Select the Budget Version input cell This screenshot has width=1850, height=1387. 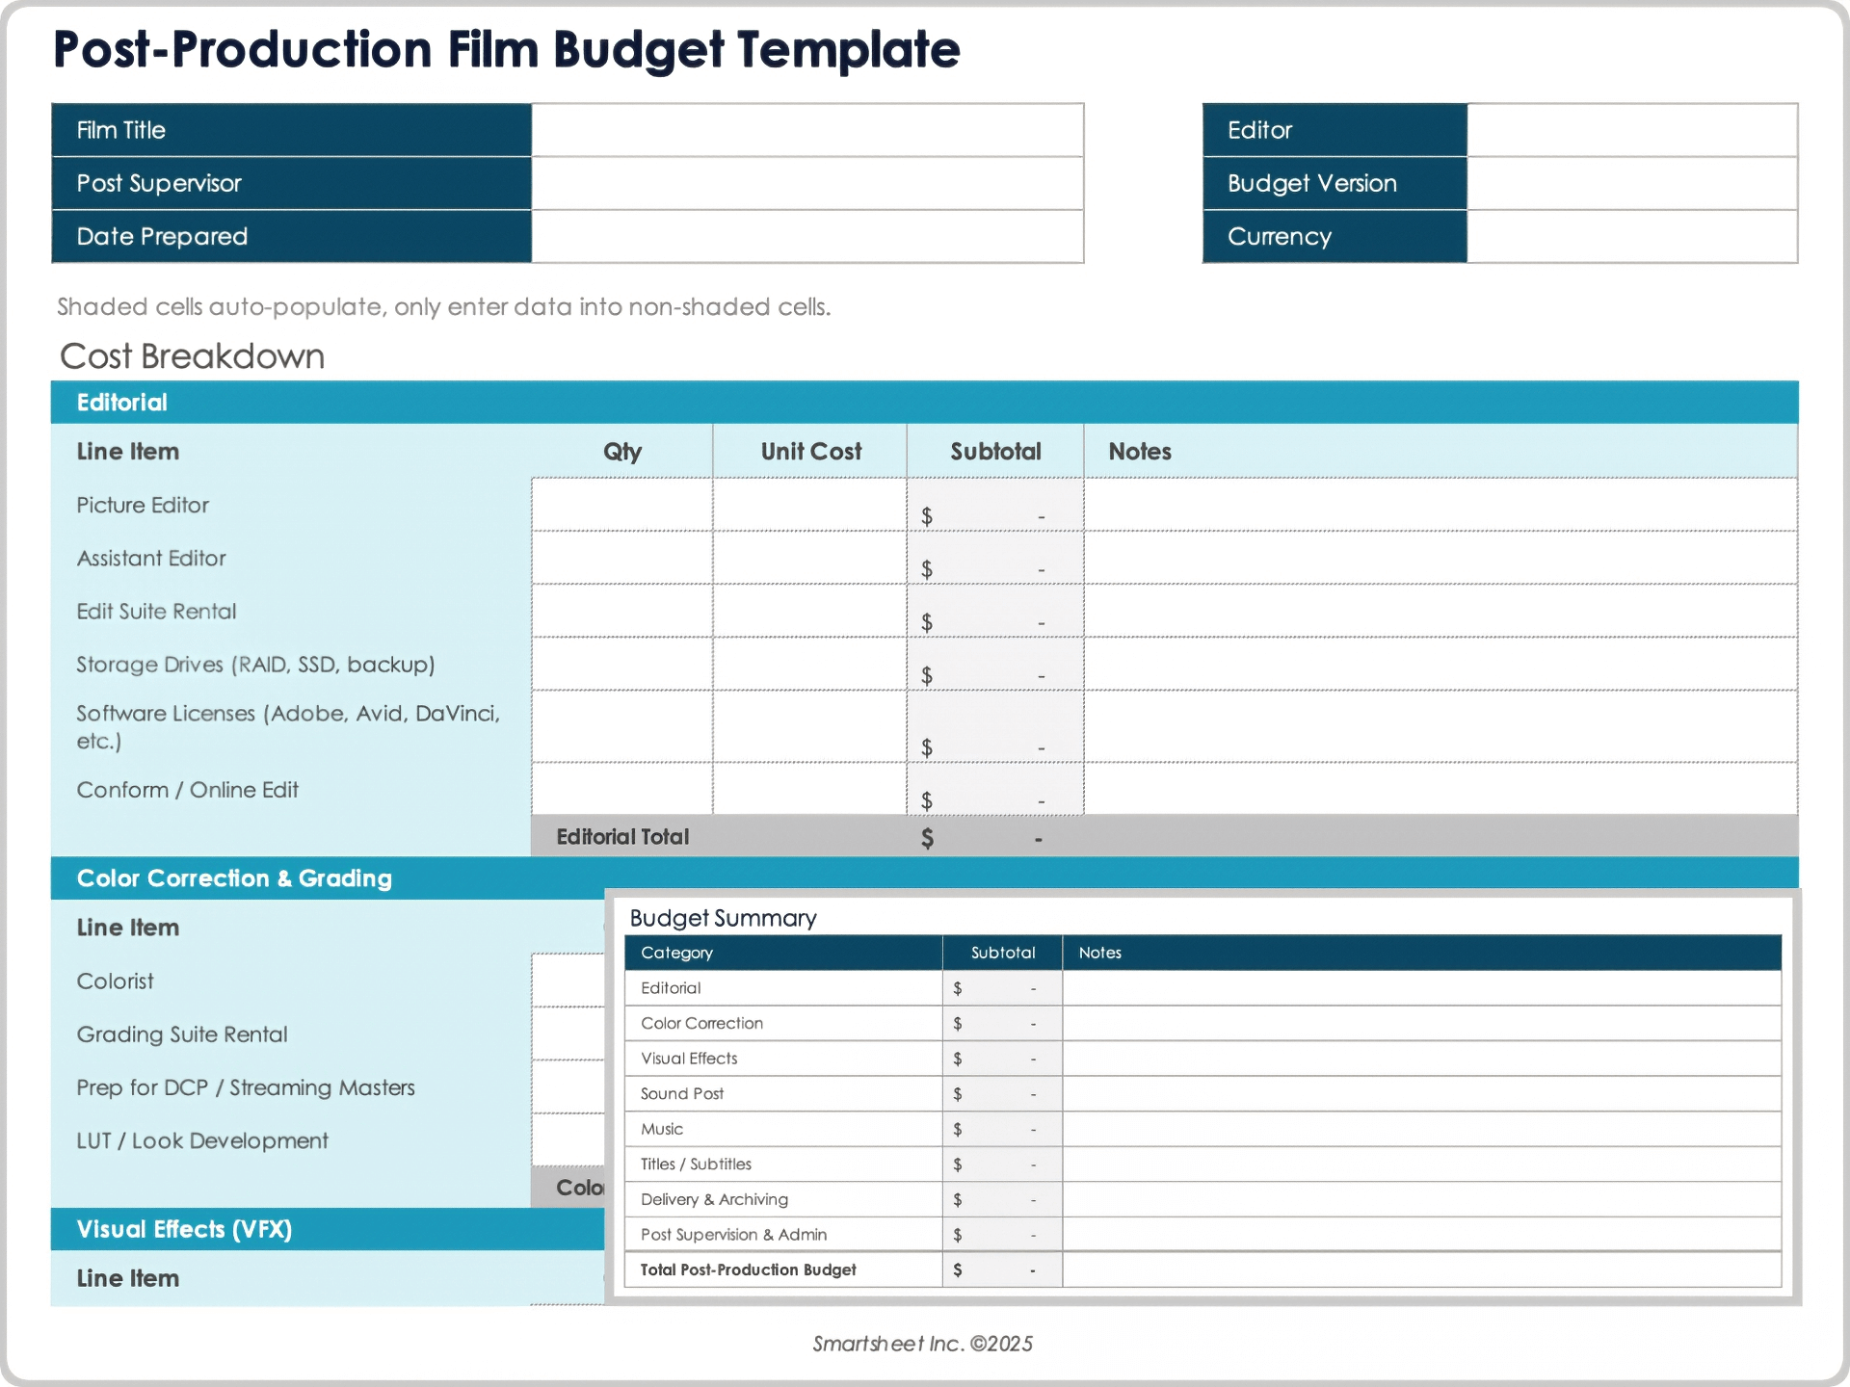[x=1631, y=183]
